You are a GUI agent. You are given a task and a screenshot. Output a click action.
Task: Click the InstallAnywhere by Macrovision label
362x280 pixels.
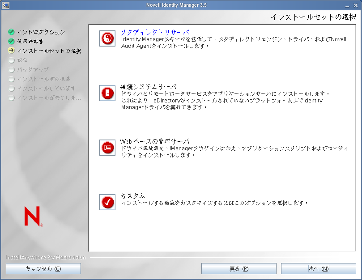(x=46, y=257)
